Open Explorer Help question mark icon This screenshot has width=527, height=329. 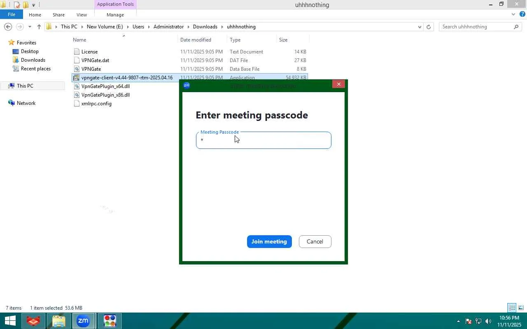tap(522, 14)
